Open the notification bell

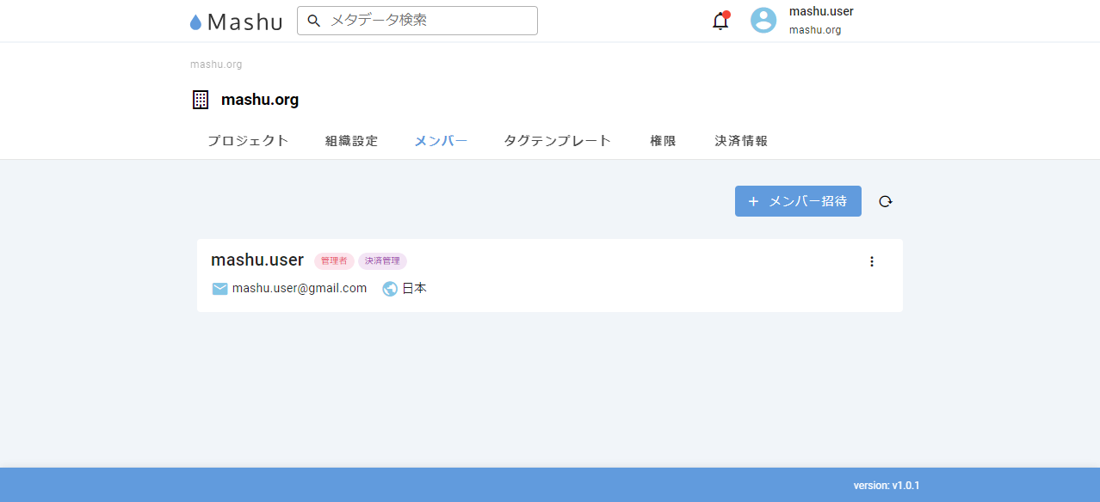coord(720,21)
